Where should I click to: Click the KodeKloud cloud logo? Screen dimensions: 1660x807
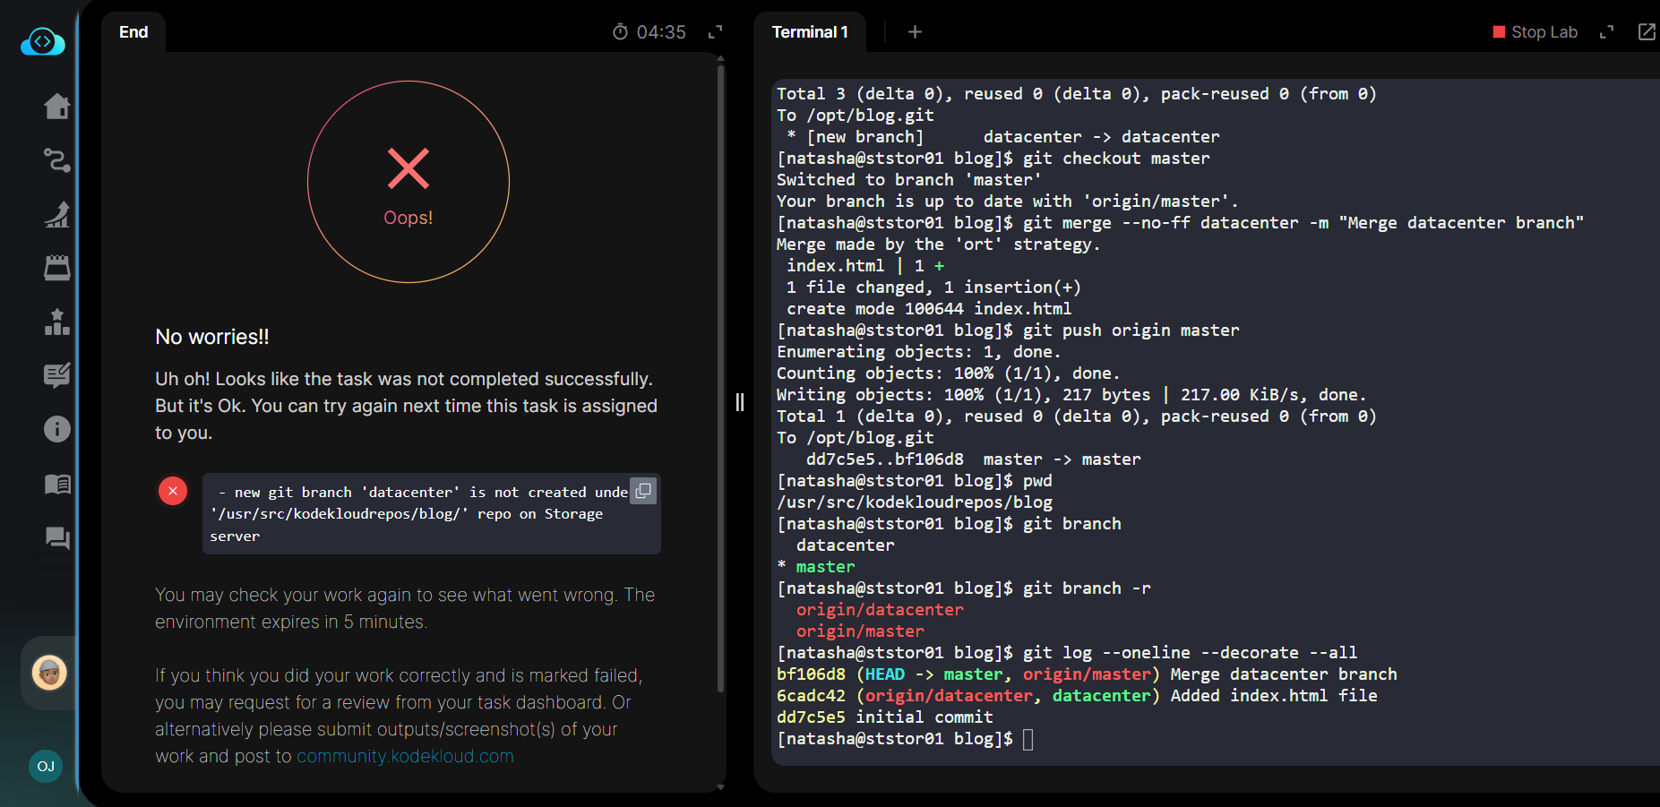(42, 42)
